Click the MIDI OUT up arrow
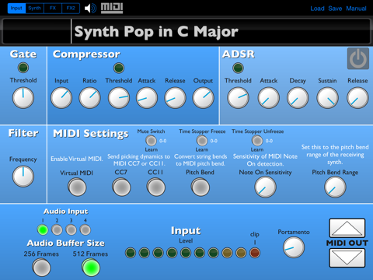Screen dimensions: 373x280 [x=347, y=228]
